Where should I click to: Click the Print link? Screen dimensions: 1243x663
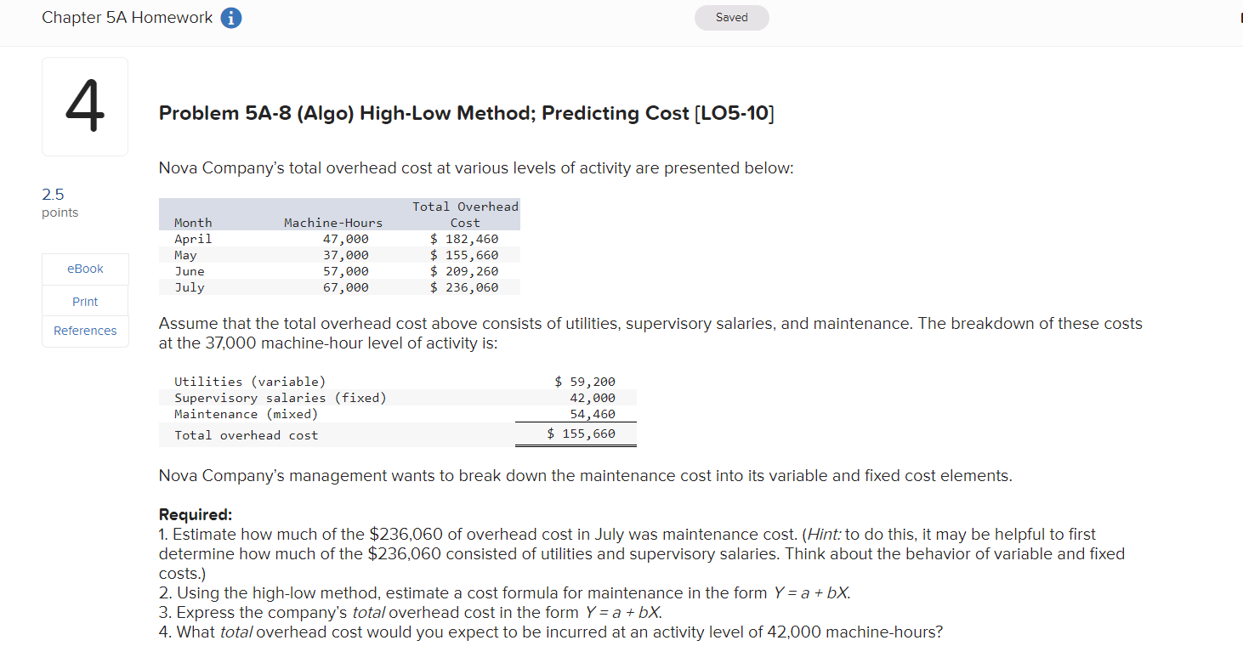84,301
